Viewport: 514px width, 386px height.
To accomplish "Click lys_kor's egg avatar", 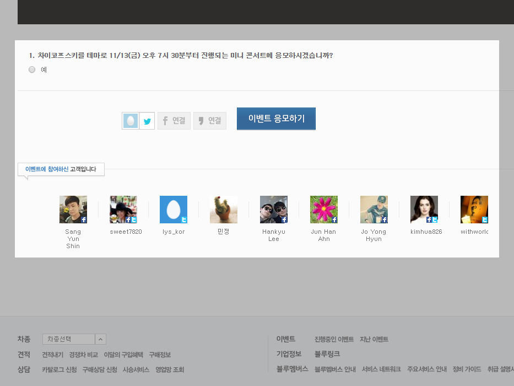I will point(174,210).
